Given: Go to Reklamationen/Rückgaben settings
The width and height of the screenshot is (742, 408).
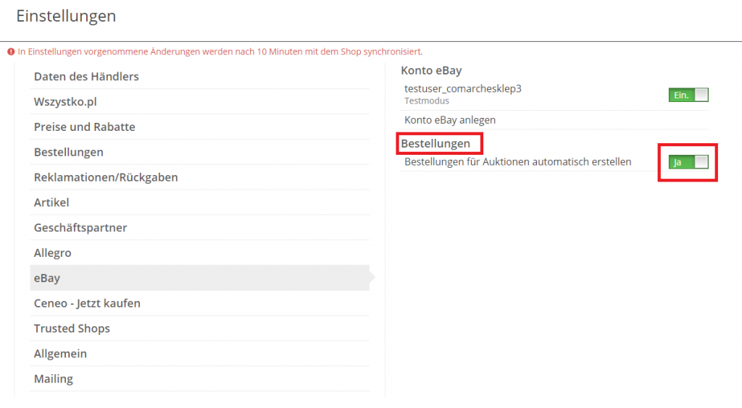Looking at the screenshot, I should (x=200, y=177).
